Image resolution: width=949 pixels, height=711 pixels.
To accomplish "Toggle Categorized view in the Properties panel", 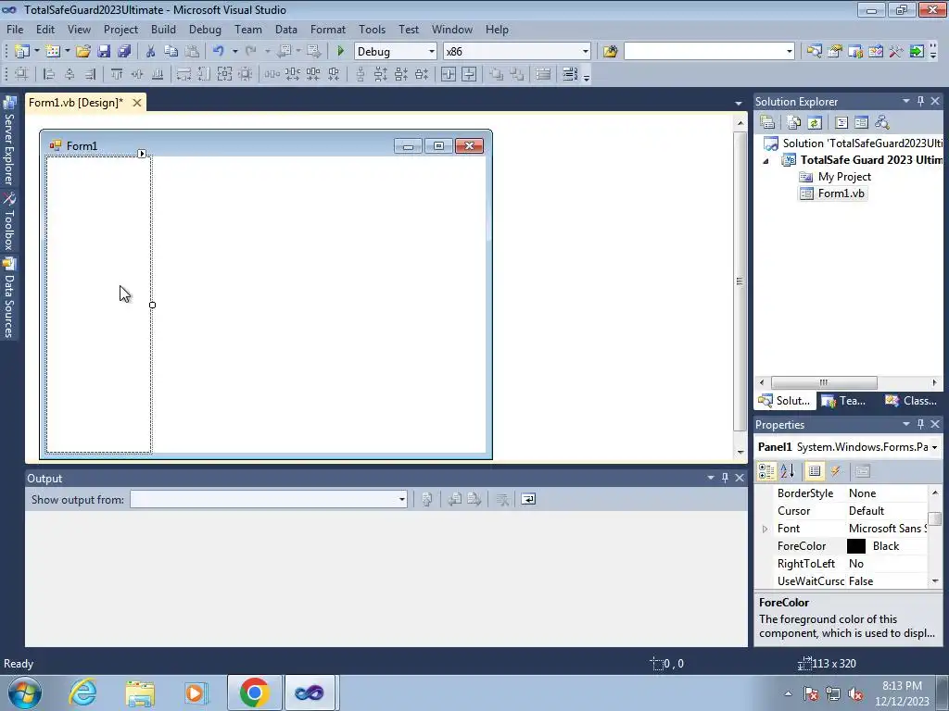I will point(766,471).
